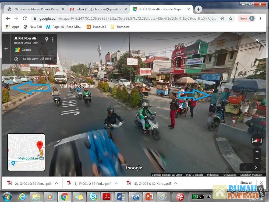Expand options for the O-001 0 37 PDF download
This screenshot has height=202, width=269.
click(56, 183)
